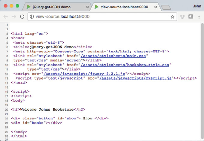The width and height of the screenshot is (204, 141).
Task: Click the 'Welcome Johns Bookstore' heading source
Action: pos(48,109)
